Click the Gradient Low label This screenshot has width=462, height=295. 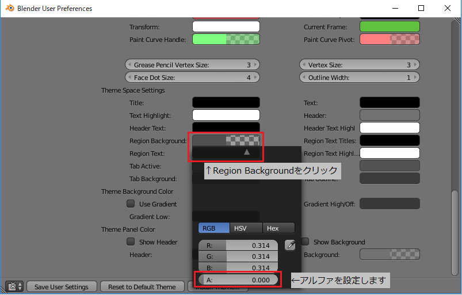click(150, 217)
